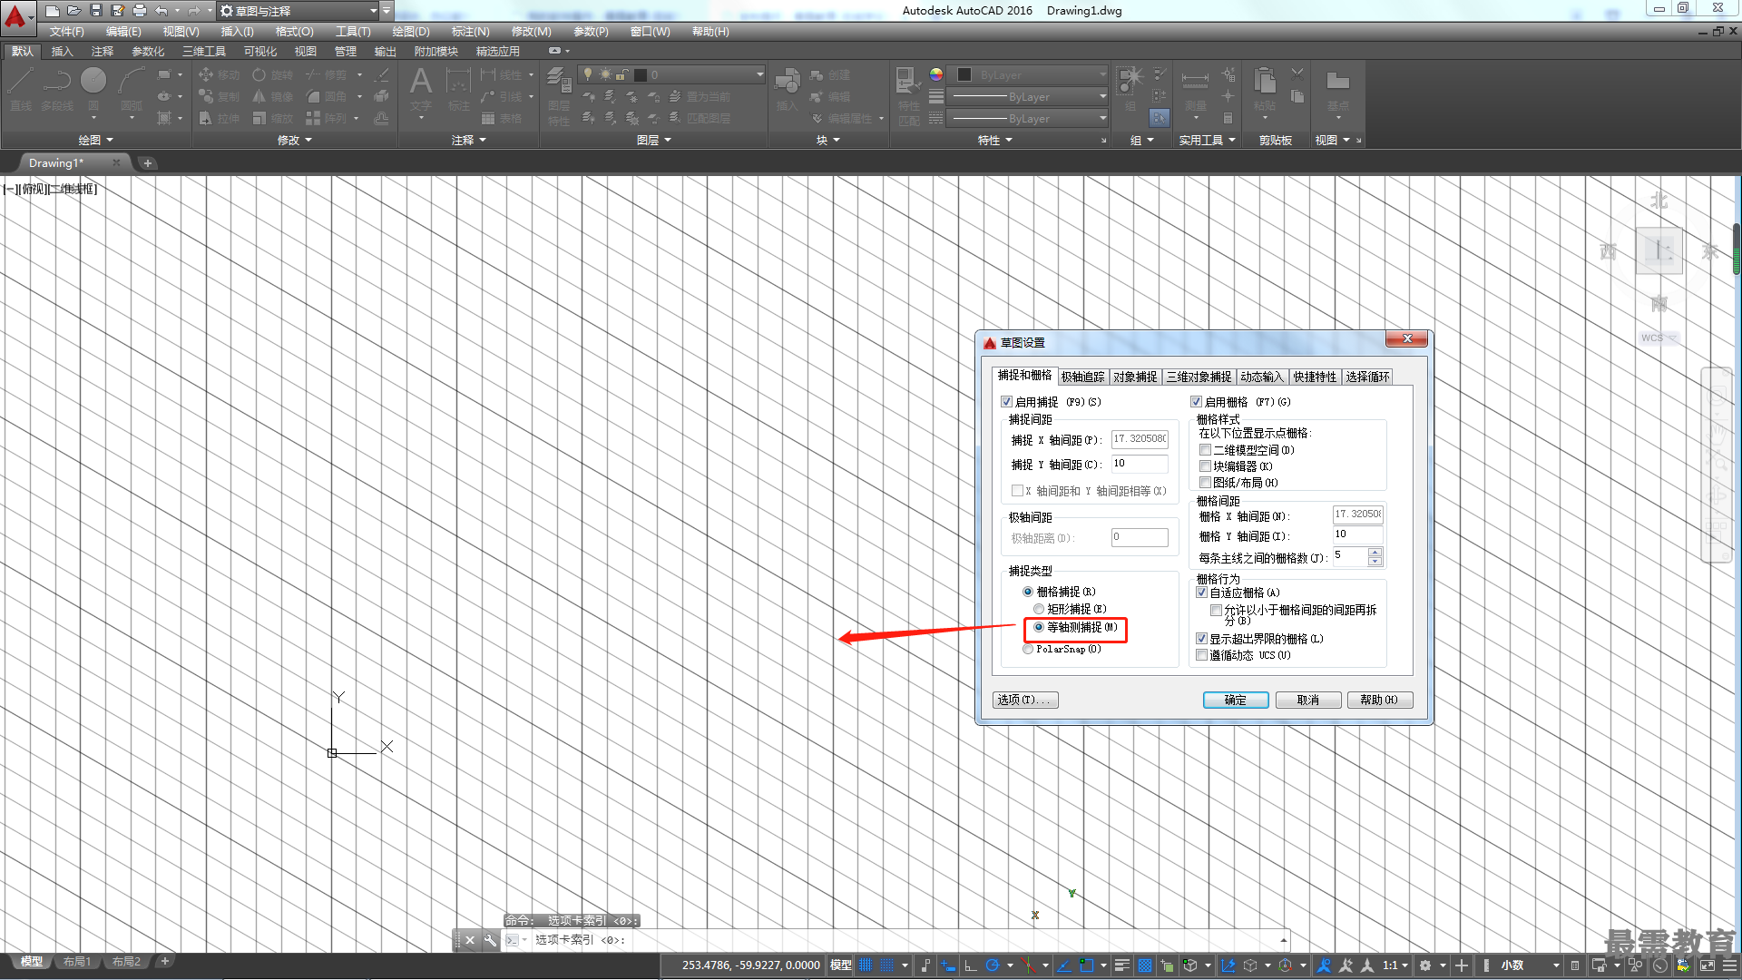This screenshot has width=1742, height=980.
Task: Select PolarSnap radio button
Action: (1028, 650)
